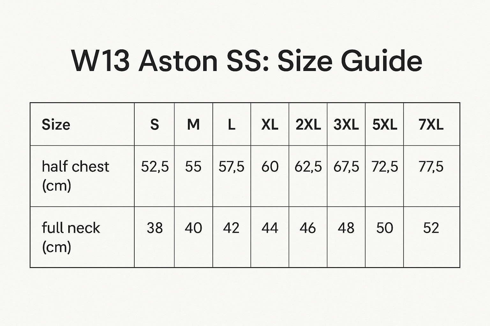Select the 52 full neck value
490x326 pixels.
point(431,228)
